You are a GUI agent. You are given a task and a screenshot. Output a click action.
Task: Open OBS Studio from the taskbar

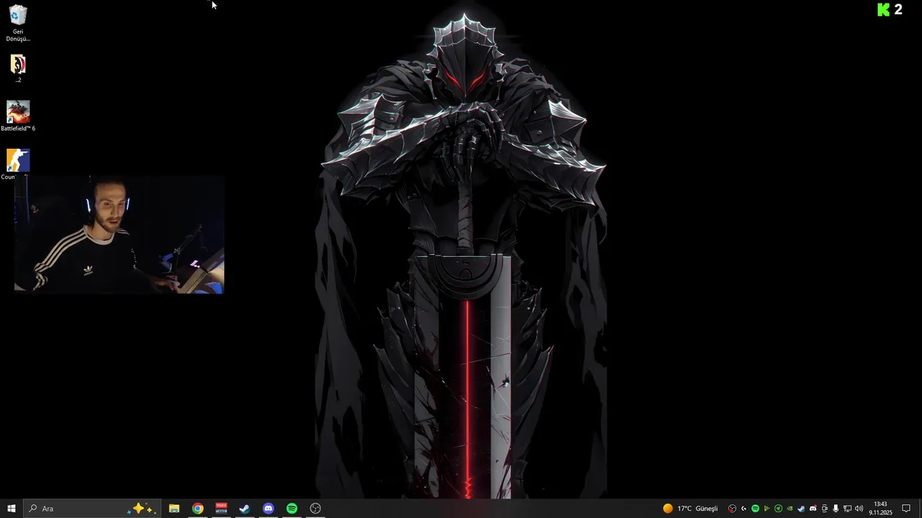click(x=315, y=509)
